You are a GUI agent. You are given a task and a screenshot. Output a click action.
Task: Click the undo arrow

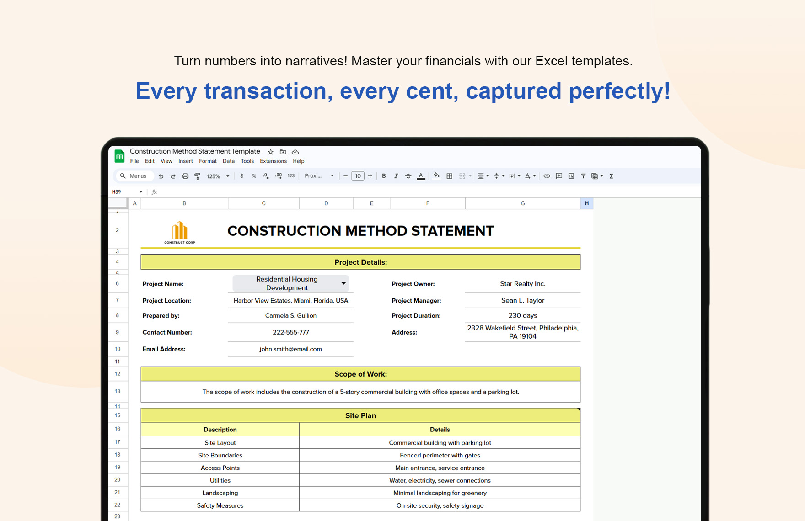pos(161,176)
